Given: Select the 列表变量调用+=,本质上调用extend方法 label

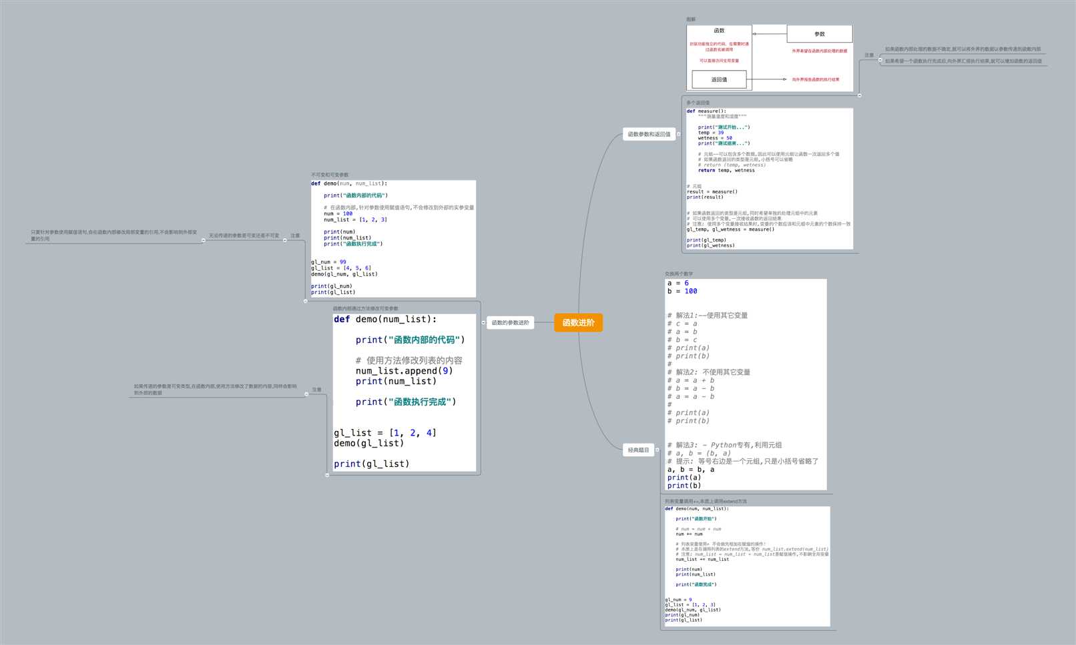Looking at the screenshot, I should point(706,501).
